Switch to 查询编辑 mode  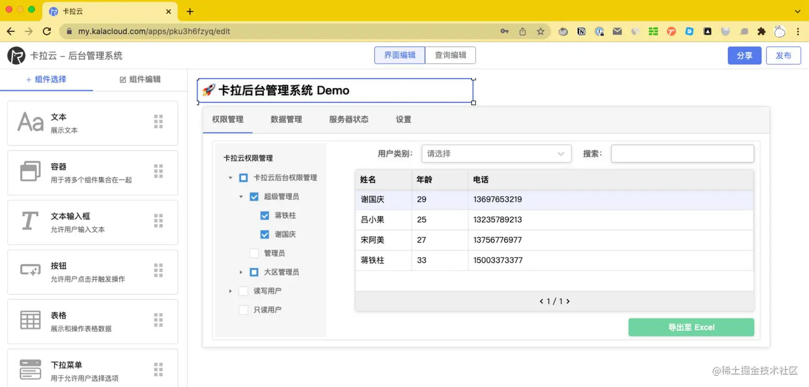[450, 55]
